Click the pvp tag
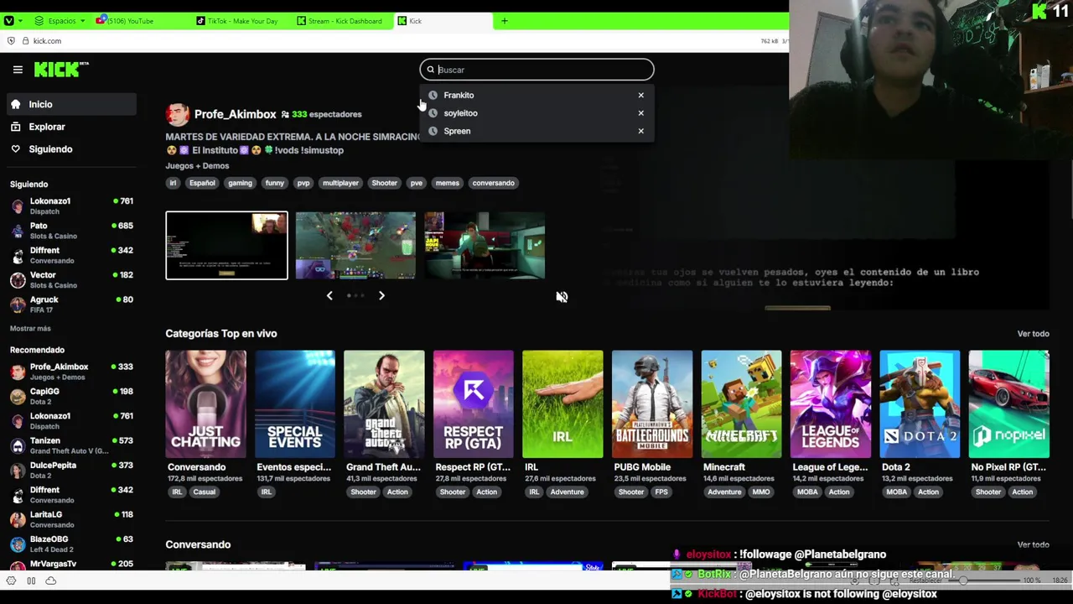1073x604 pixels. [303, 183]
